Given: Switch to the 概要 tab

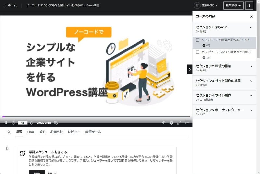Looking at the screenshot, I should coord(19,132).
